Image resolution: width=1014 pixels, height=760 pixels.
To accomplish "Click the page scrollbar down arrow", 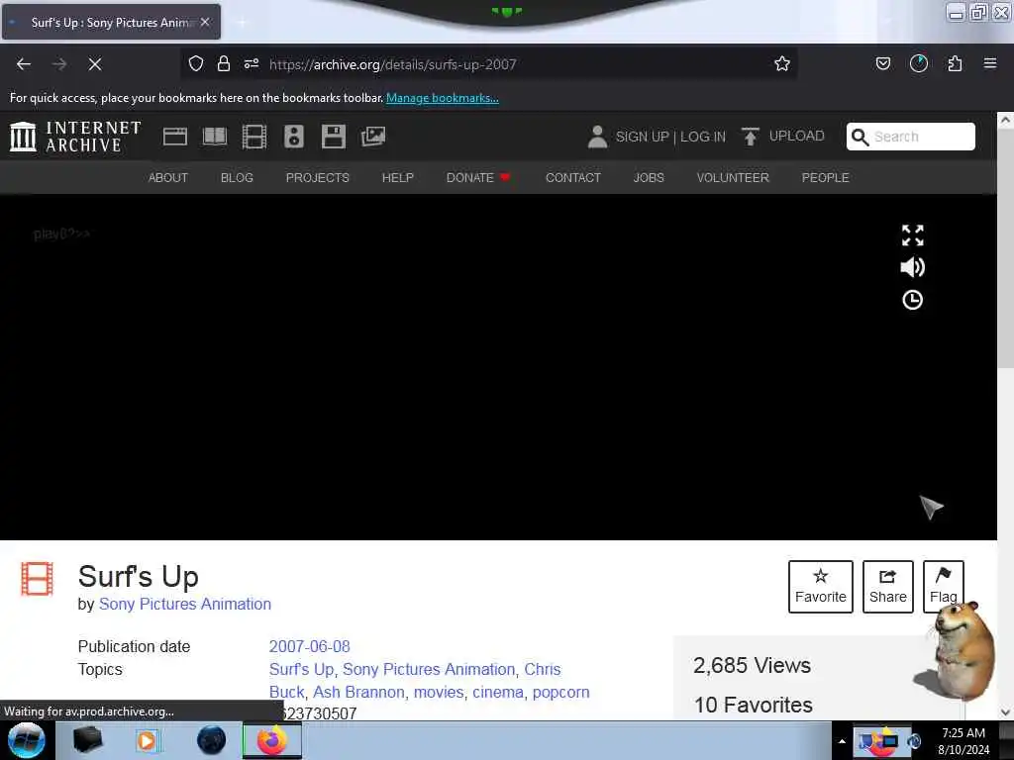I will pos(1005,712).
